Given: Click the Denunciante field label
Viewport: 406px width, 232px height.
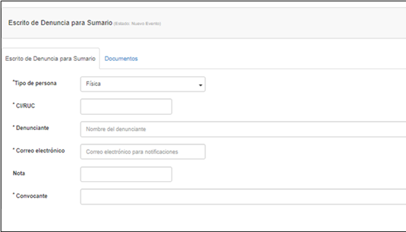Looking at the screenshot, I should point(33,128).
